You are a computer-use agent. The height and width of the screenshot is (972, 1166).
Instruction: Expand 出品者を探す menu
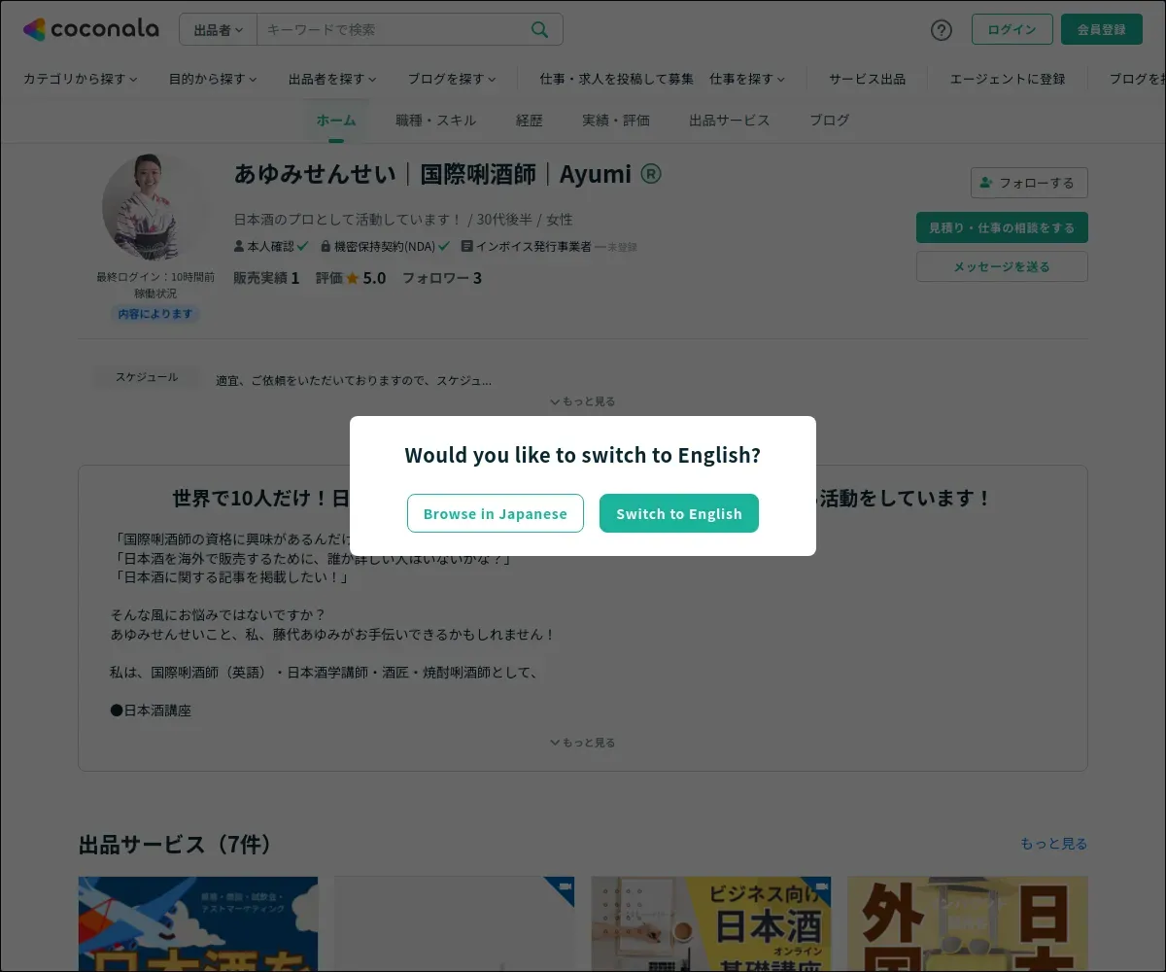[x=332, y=79]
